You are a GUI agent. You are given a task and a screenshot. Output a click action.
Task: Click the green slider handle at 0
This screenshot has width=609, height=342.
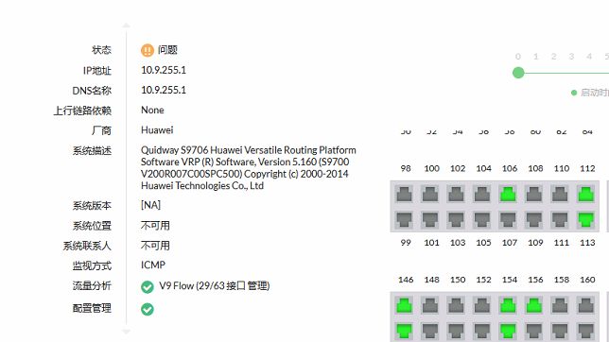click(x=518, y=73)
